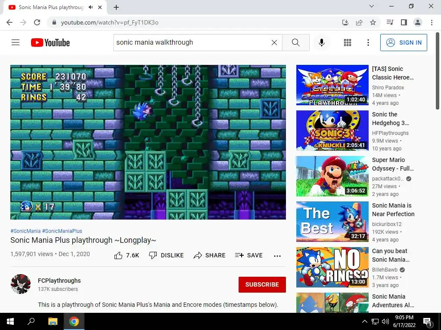
Task: Open 'Sonic Mania is Near Perfection' thumbnail
Action: coord(332,222)
